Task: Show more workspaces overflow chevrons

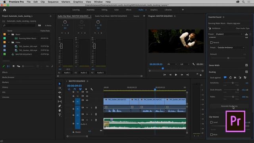Action: coord(183,10)
